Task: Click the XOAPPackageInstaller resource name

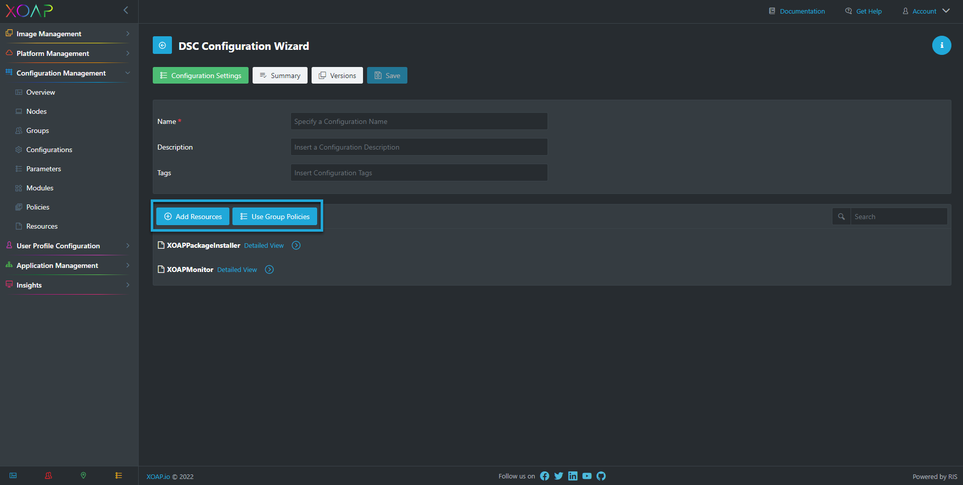Action: [x=204, y=245]
